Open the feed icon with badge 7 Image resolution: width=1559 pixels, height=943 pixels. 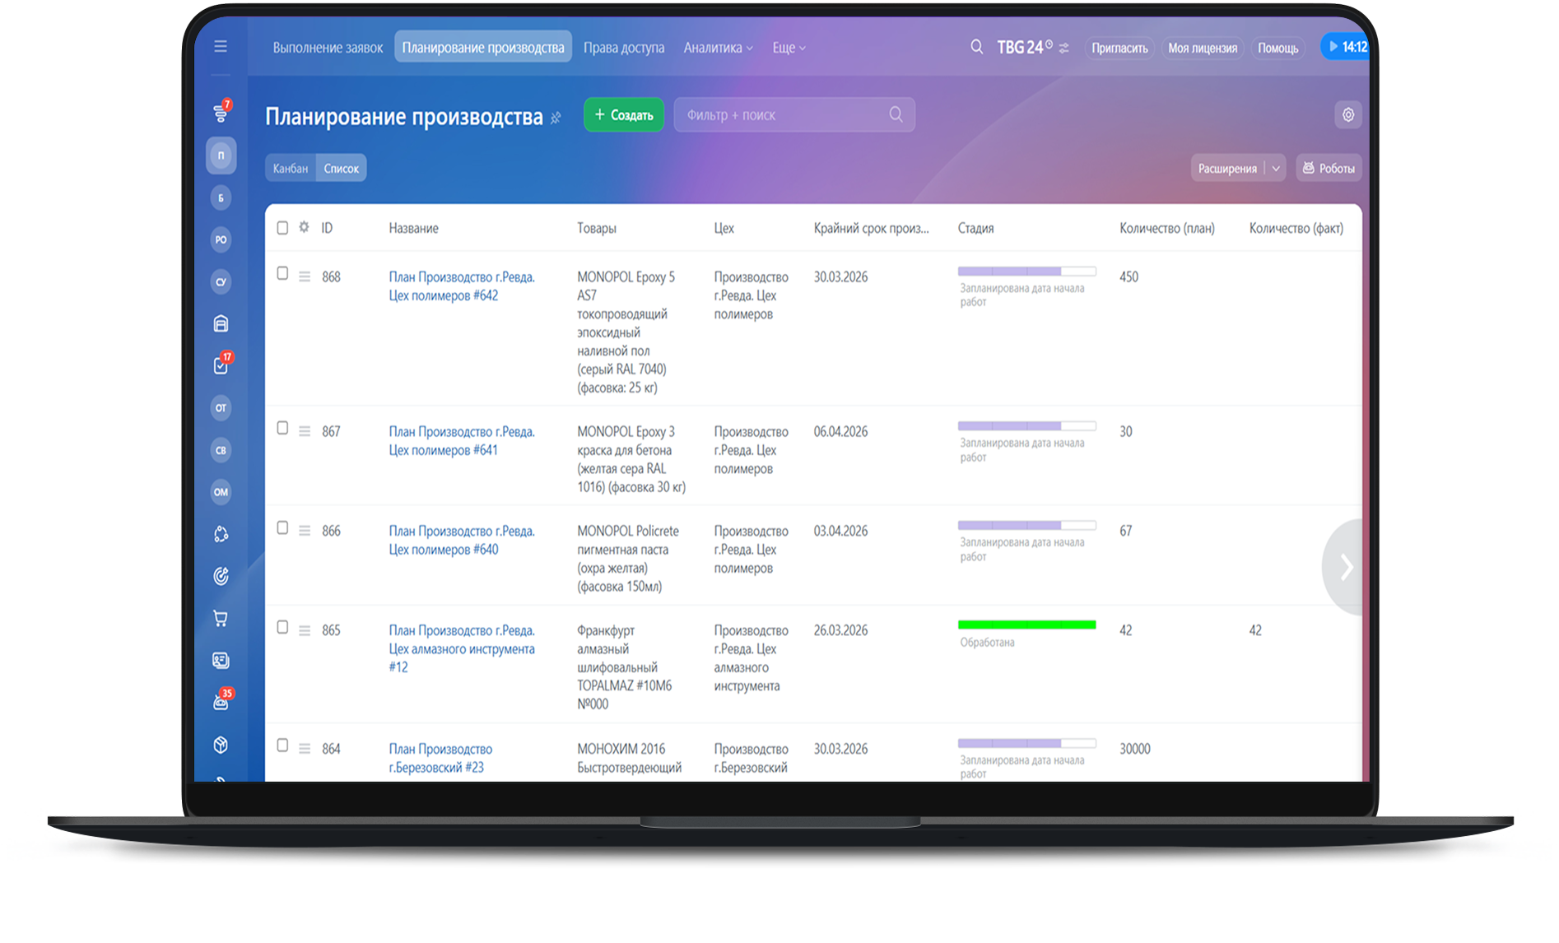221,113
